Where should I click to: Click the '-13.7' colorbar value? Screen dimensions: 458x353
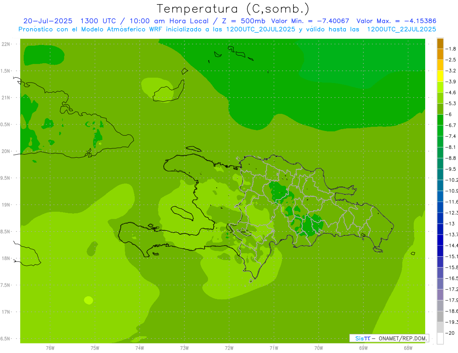coord(452,235)
